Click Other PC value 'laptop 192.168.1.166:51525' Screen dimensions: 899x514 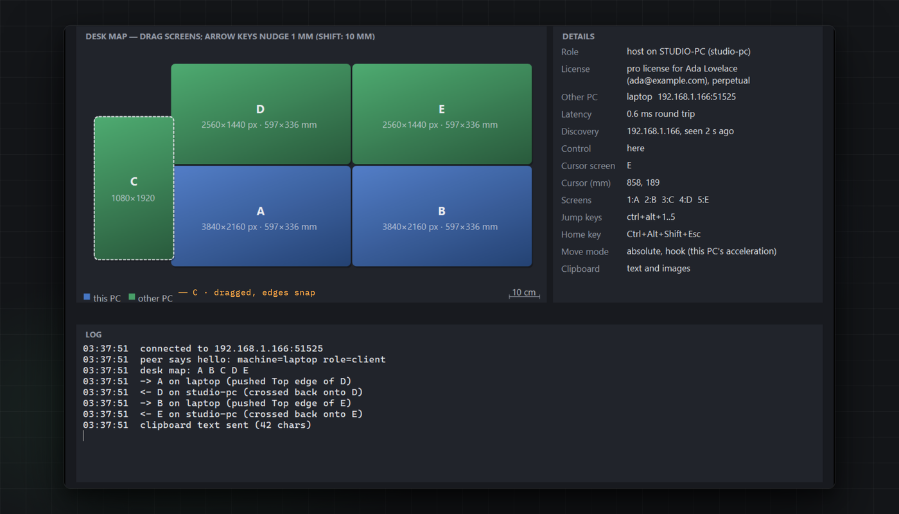681,97
